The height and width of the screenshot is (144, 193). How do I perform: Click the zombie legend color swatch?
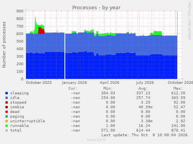click(7, 107)
